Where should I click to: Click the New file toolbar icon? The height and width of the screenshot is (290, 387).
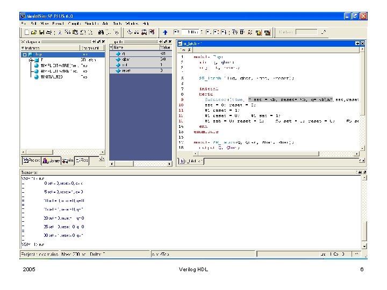26,32
